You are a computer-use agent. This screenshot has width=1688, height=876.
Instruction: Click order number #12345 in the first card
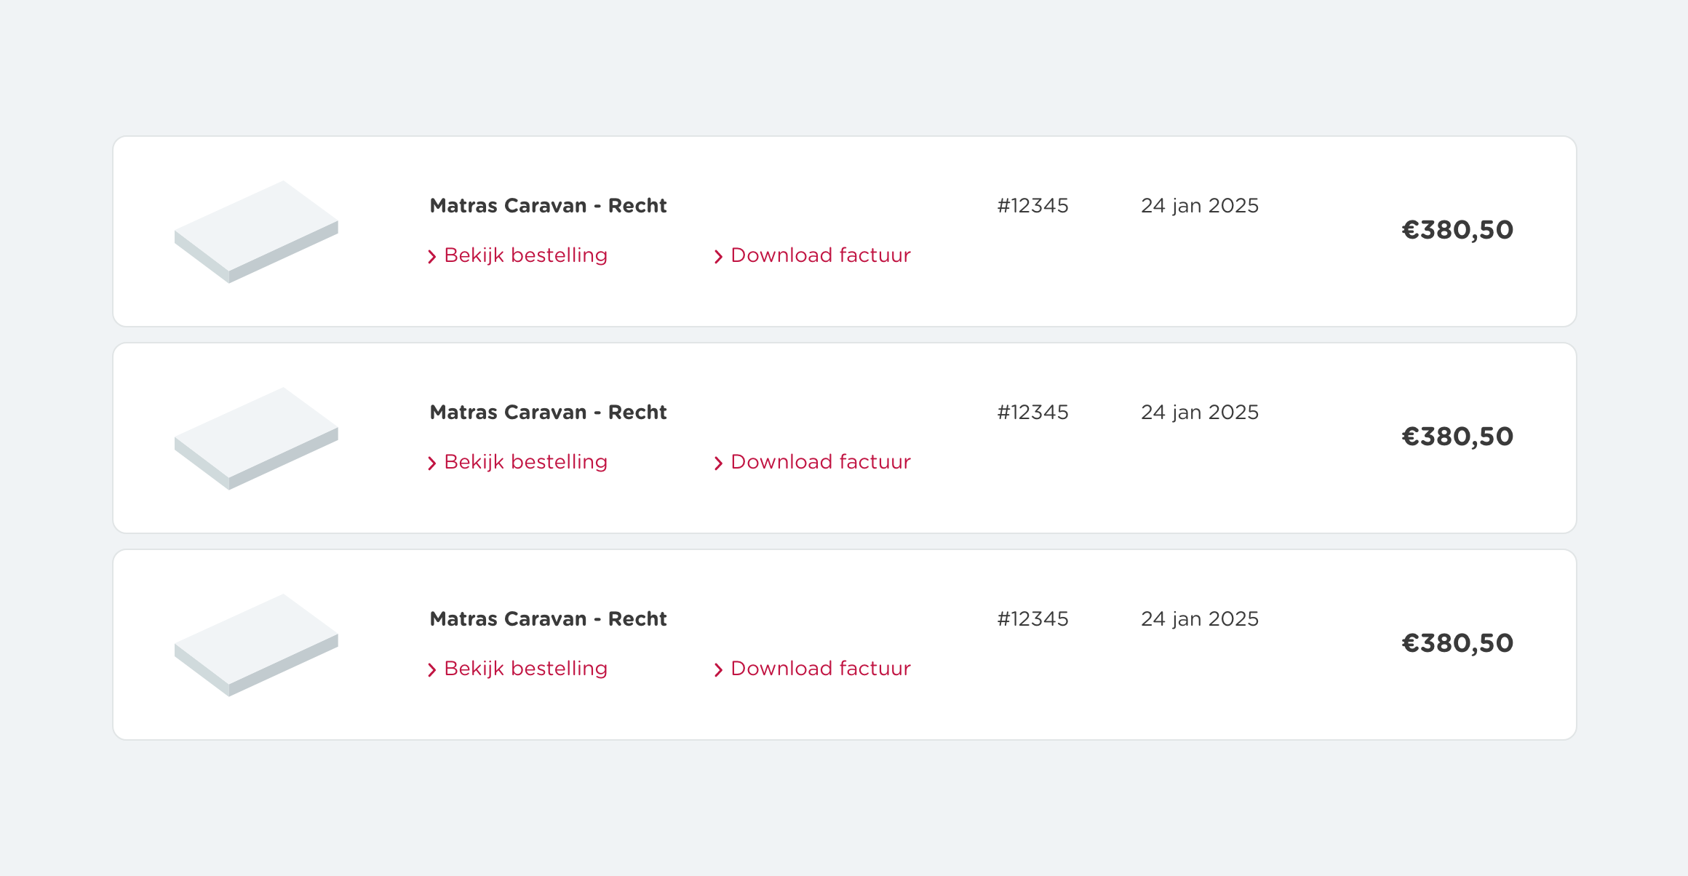tap(1032, 206)
